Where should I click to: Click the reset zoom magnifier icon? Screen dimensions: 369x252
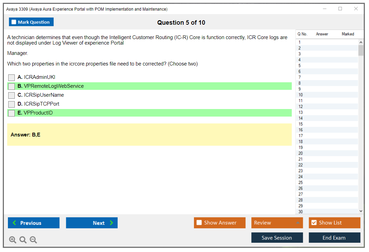(23, 240)
